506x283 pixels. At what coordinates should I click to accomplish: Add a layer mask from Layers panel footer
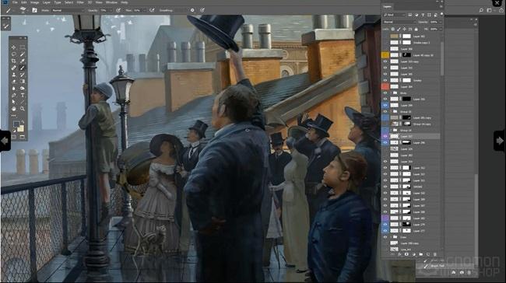(x=406, y=254)
